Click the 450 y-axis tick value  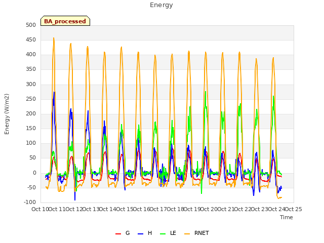pos(31,39)
